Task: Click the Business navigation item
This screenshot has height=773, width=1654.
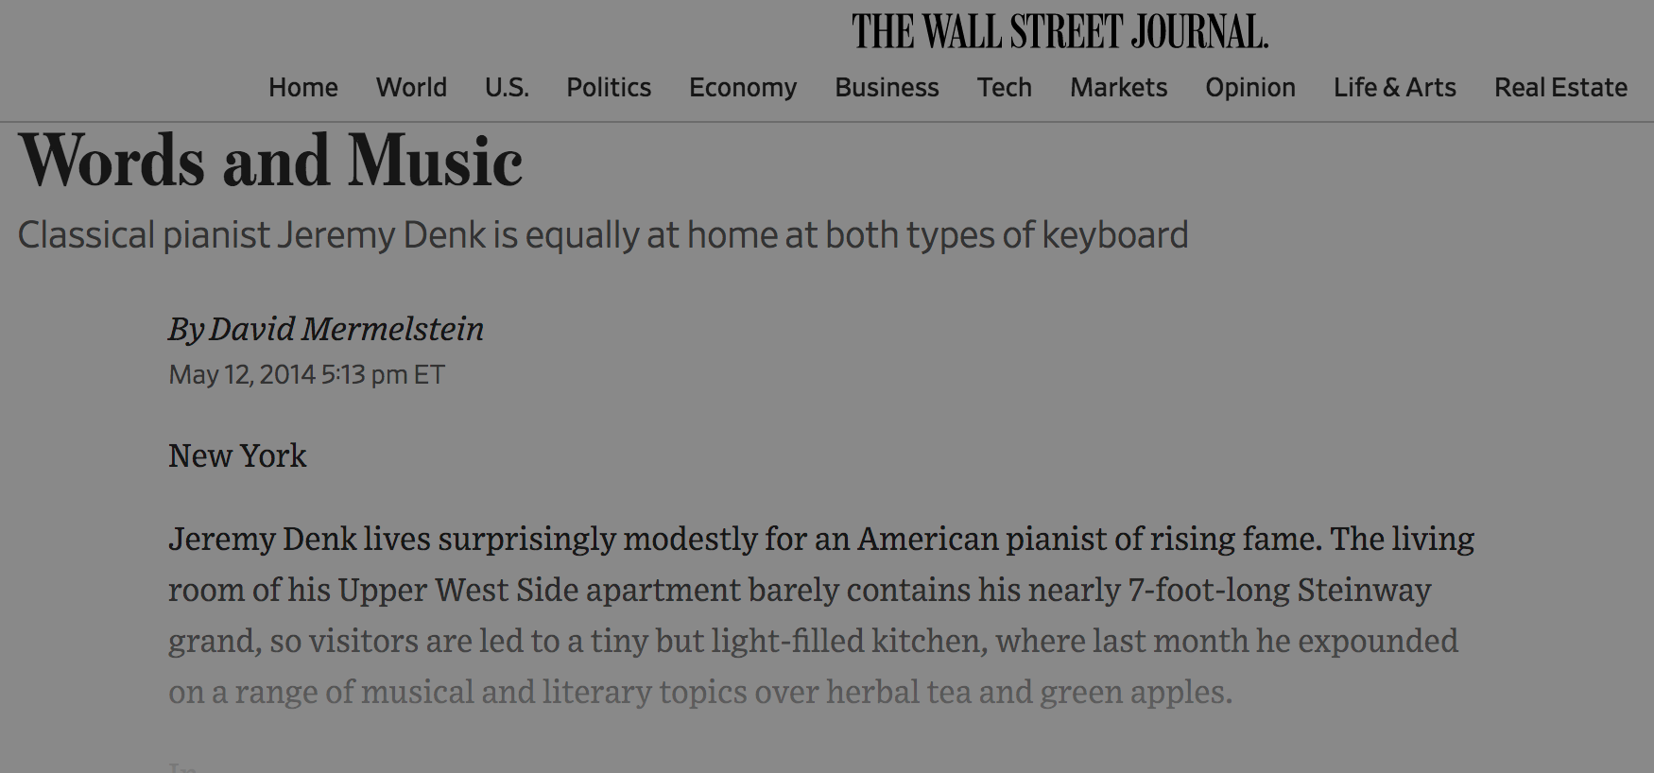Action: 887,88
